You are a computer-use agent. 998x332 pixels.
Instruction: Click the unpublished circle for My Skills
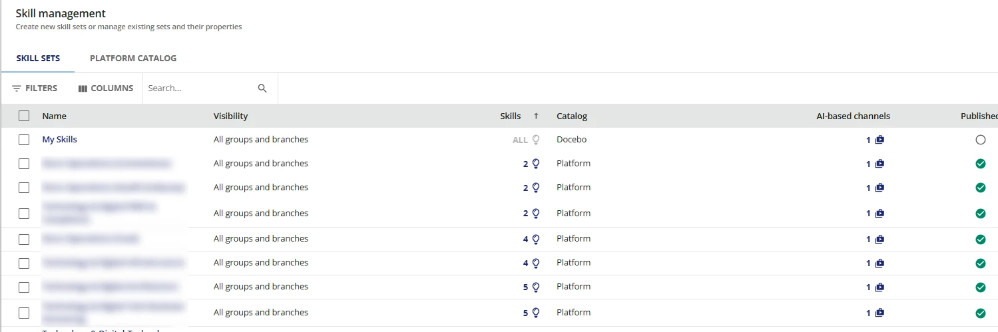(x=980, y=140)
